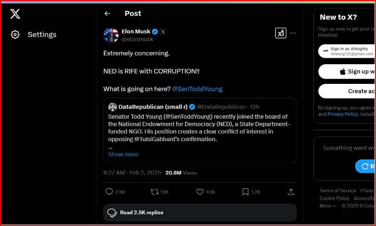The height and width of the screenshot is (226, 376).
Task: Click Read 2.5K replies button
Action: (200, 212)
